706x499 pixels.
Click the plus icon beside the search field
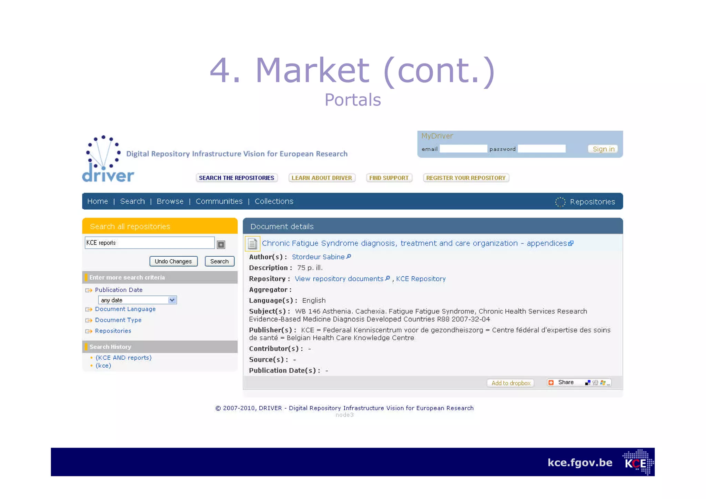coord(221,244)
